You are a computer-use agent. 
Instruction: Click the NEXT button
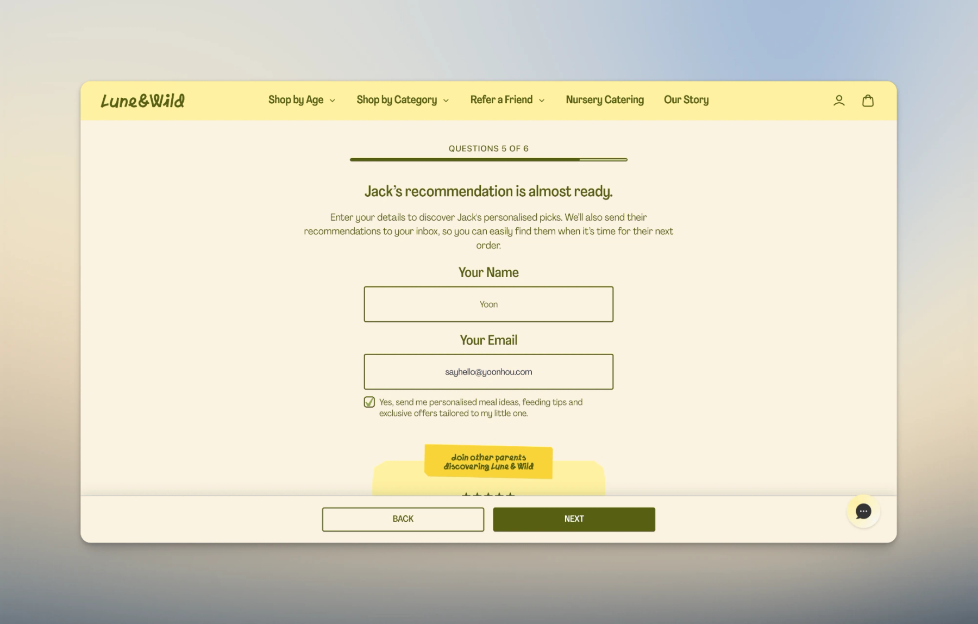[x=574, y=519]
